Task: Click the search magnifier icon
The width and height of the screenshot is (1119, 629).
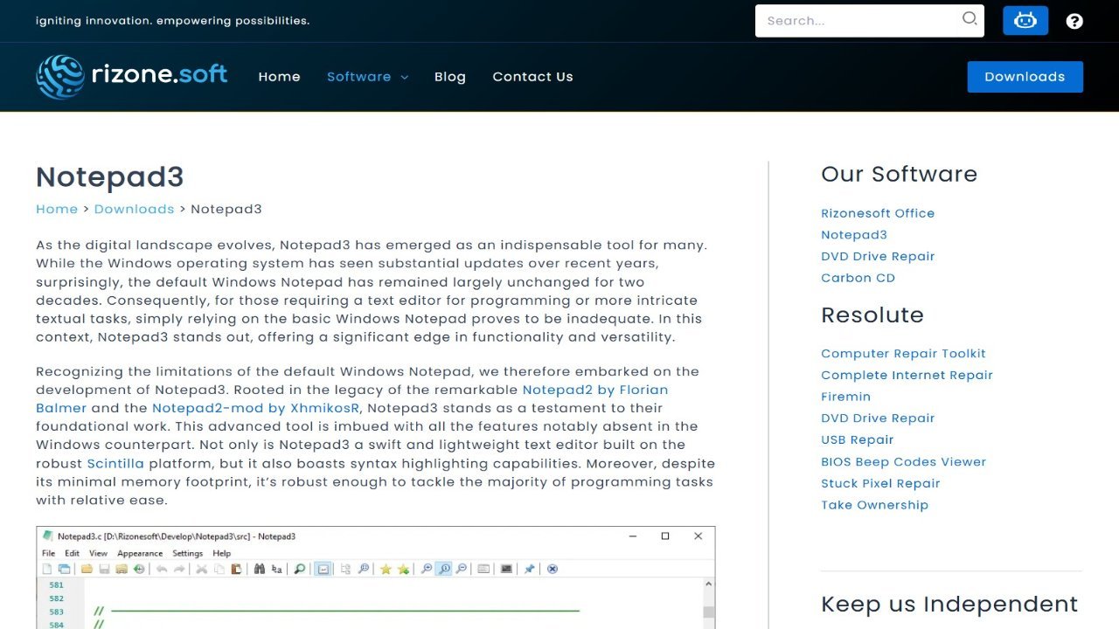Action: [970, 18]
